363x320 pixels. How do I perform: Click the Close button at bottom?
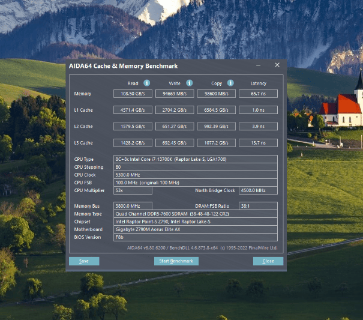(268, 261)
